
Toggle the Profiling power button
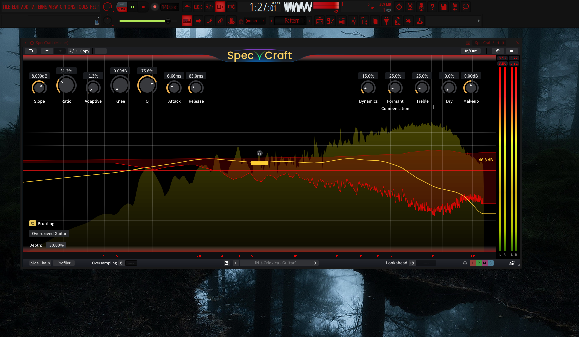pos(33,223)
